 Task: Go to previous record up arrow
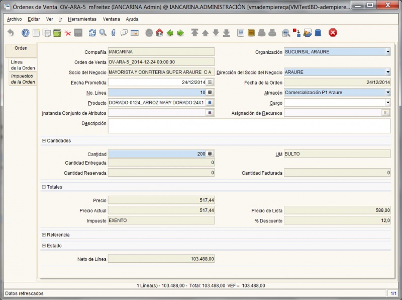coord(206,33)
